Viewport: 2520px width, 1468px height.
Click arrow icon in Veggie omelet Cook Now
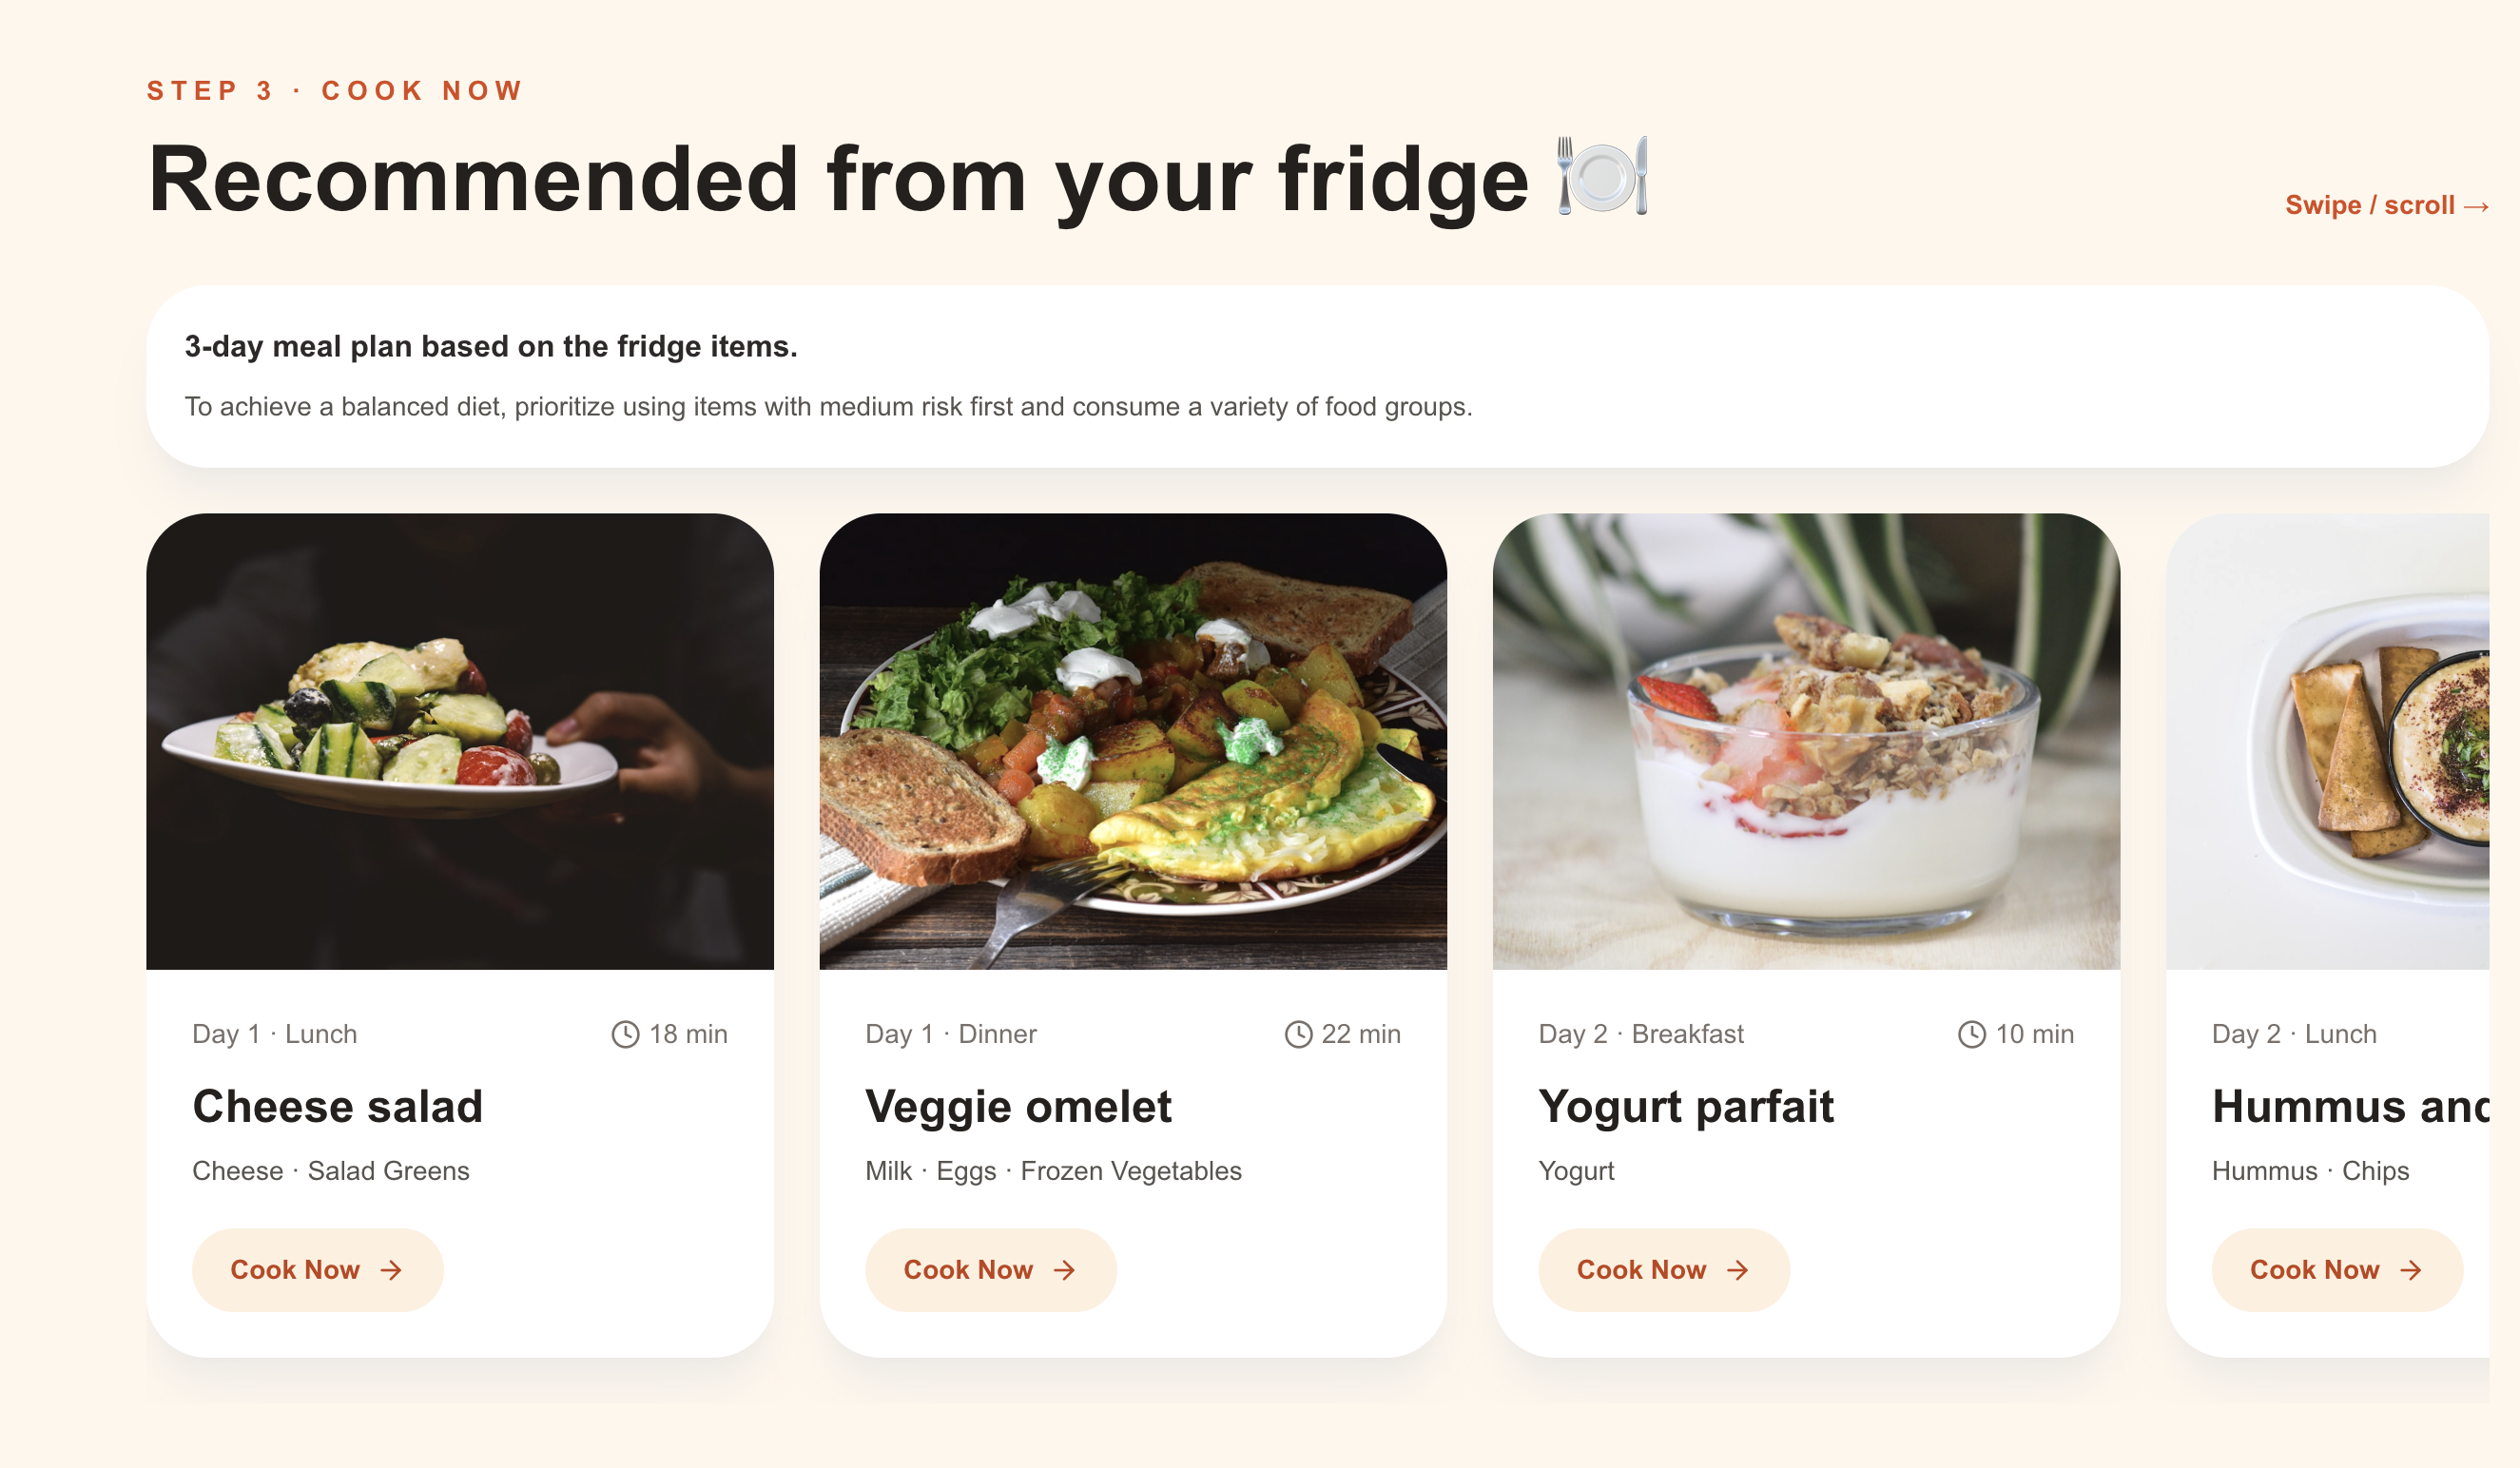tap(1064, 1270)
